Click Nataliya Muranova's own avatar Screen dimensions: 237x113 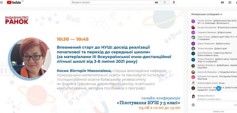[193, 96]
